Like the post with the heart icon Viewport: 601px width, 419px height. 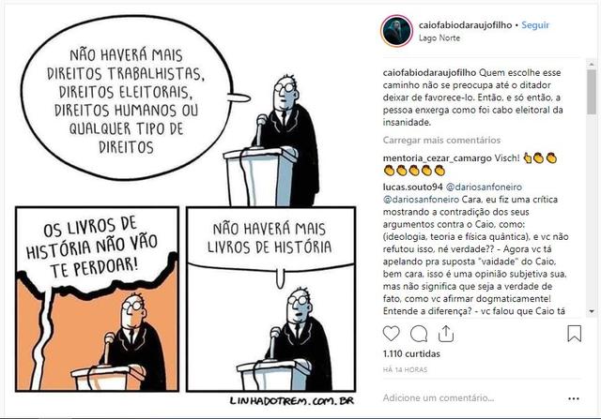[x=391, y=334]
